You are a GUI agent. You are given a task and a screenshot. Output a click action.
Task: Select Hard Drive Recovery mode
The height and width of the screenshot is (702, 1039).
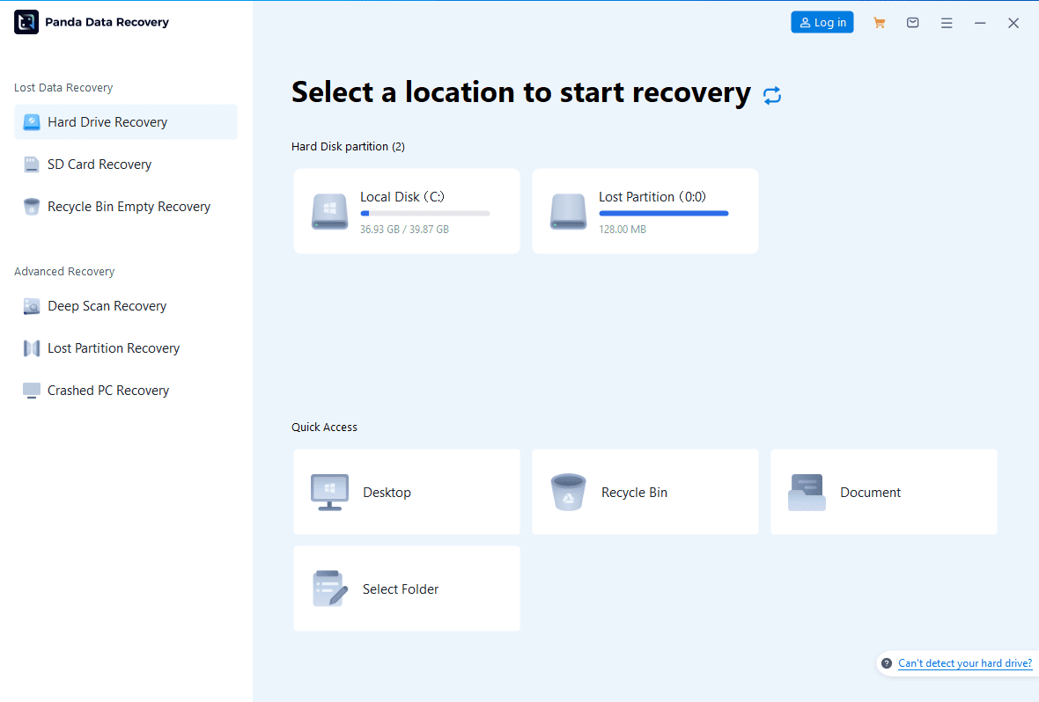(126, 122)
